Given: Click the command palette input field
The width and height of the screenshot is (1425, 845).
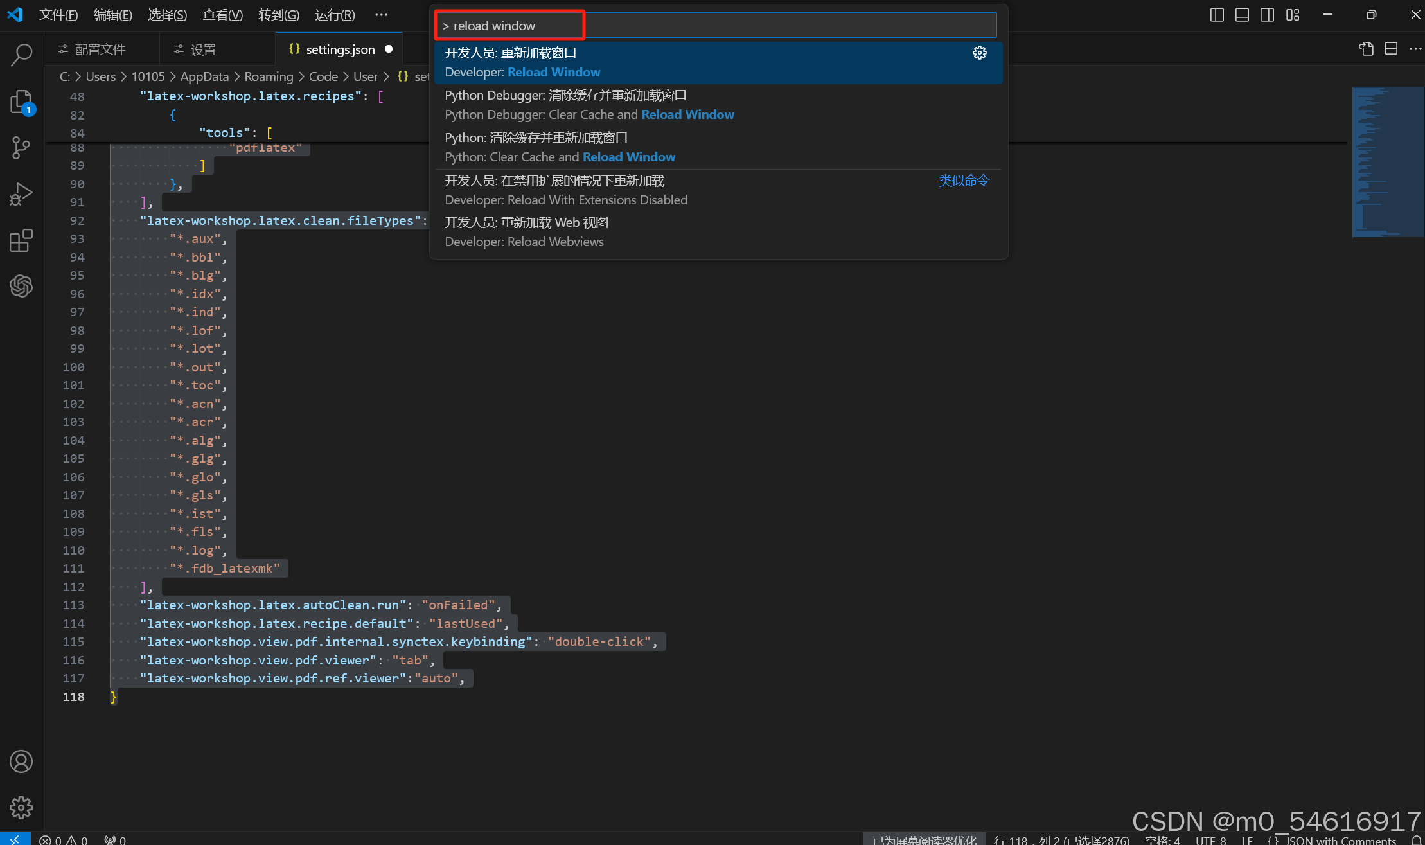Looking at the screenshot, I should tap(707, 25).
